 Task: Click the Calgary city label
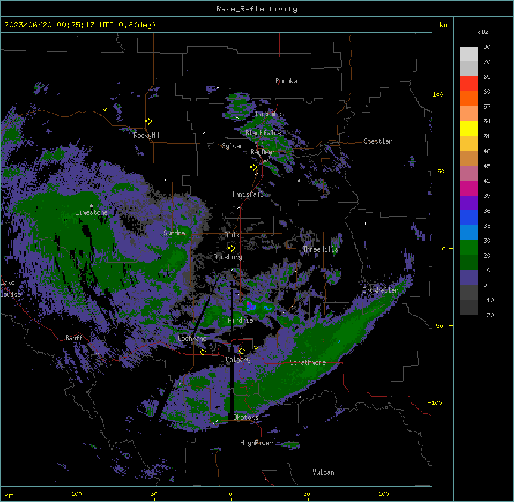pyautogui.click(x=238, y=360)
